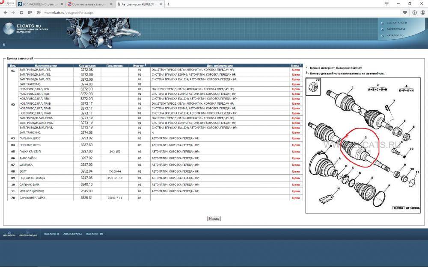The height and width of the screenshot is (267, 428).
Task: Open 'Аксессуары' link in header
Action: tap(395, 29)
